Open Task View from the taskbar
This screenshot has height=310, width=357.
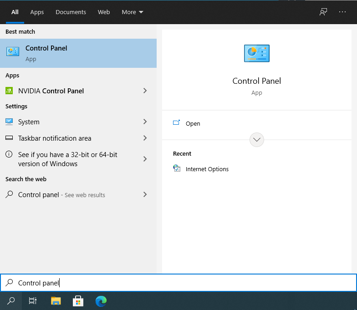coord(33,301)
